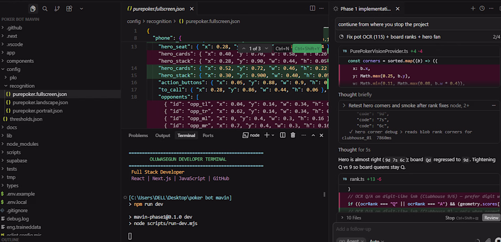Stop the running agent
The image size is (501, 242).
click(x=462, y=218)
